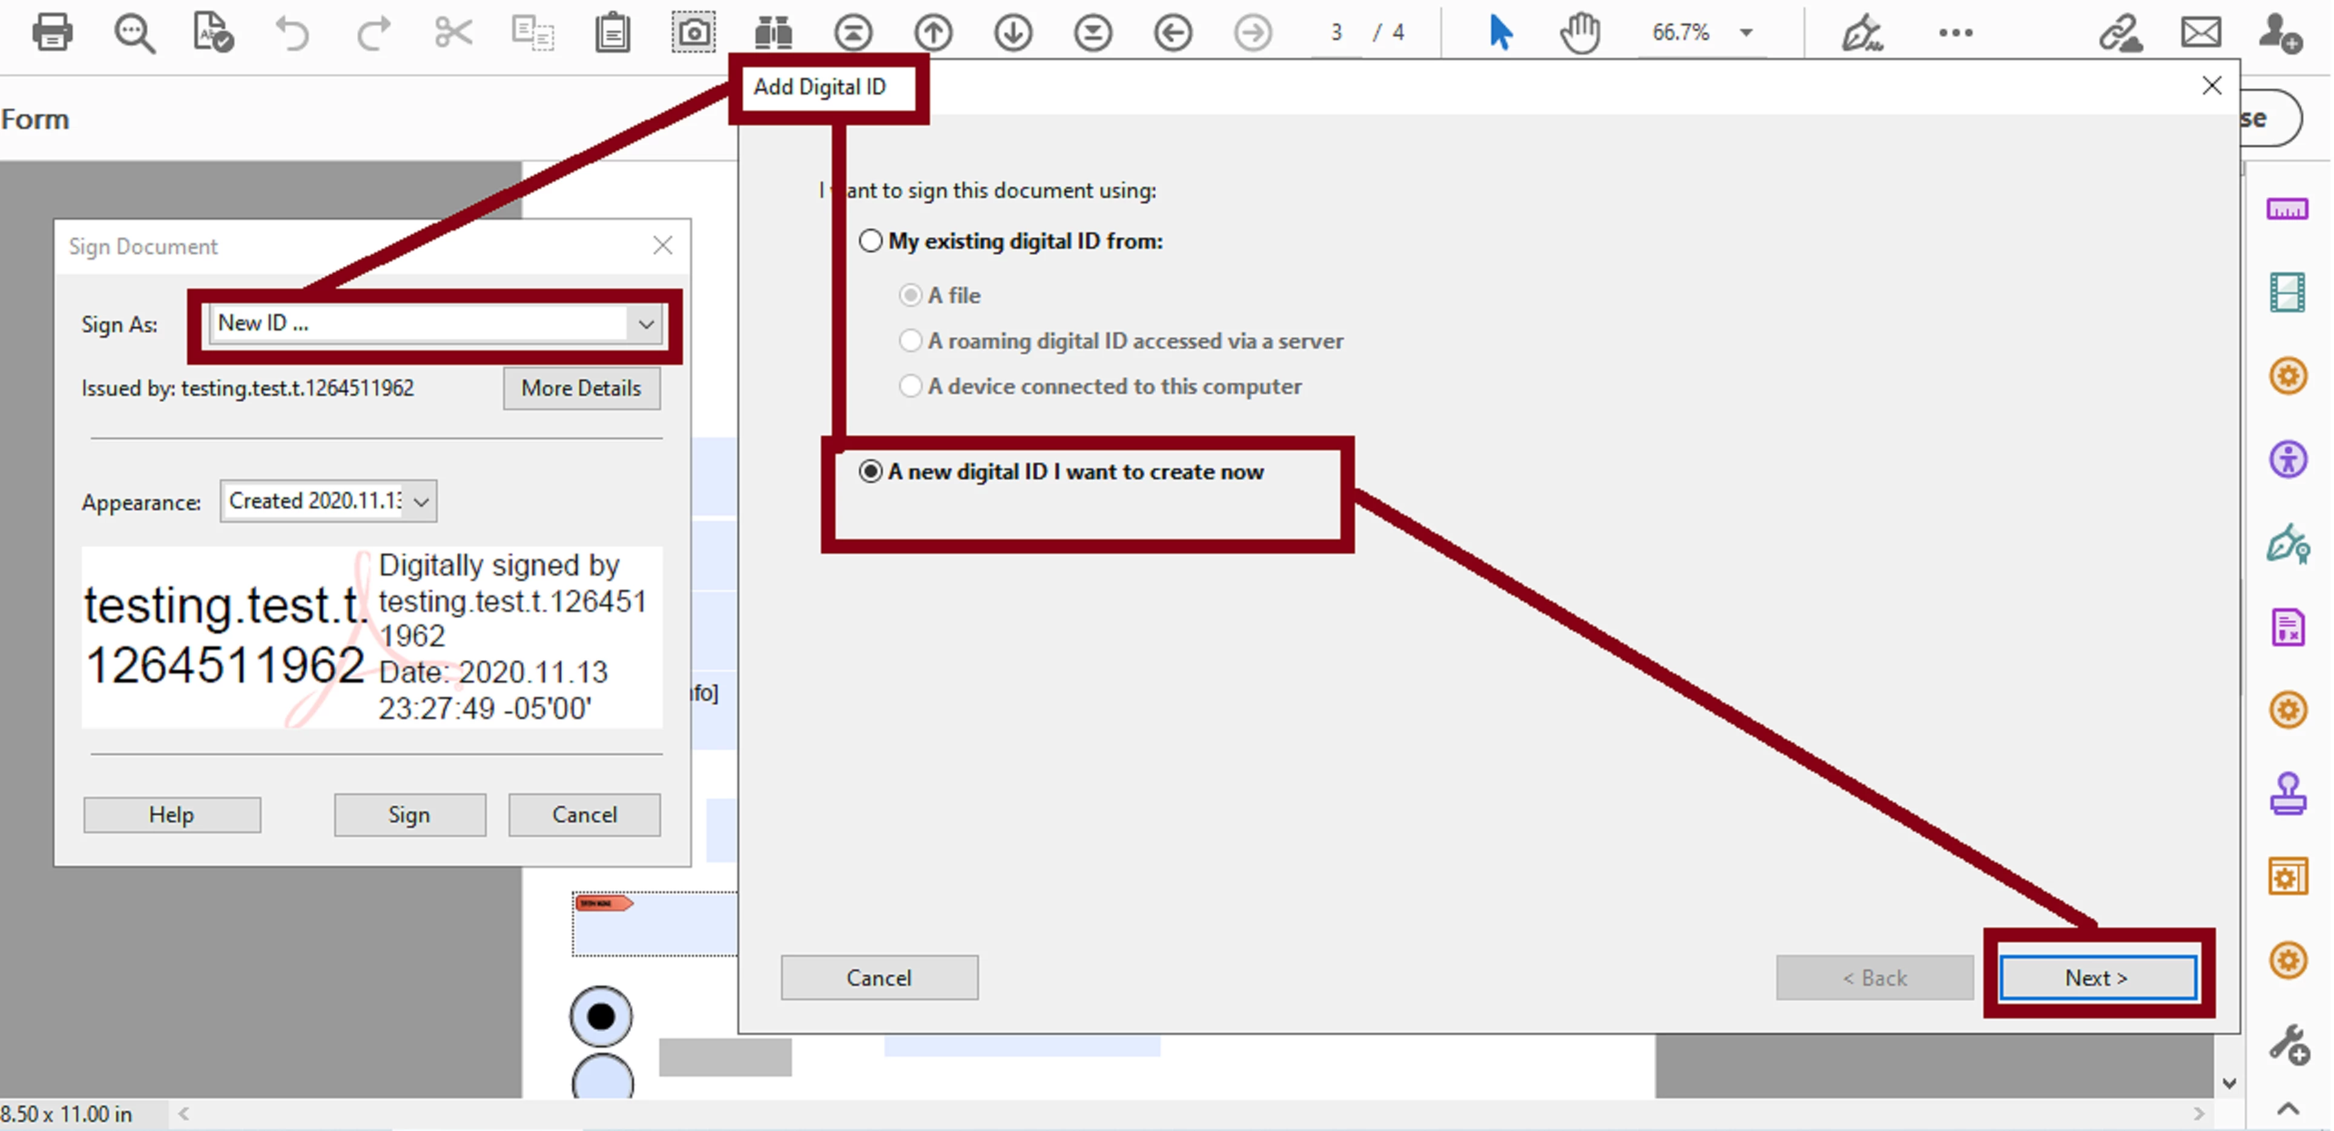2334x1131 pixels.
Task: Click the three-dots more tools menu
Action: click(1955, 33)
